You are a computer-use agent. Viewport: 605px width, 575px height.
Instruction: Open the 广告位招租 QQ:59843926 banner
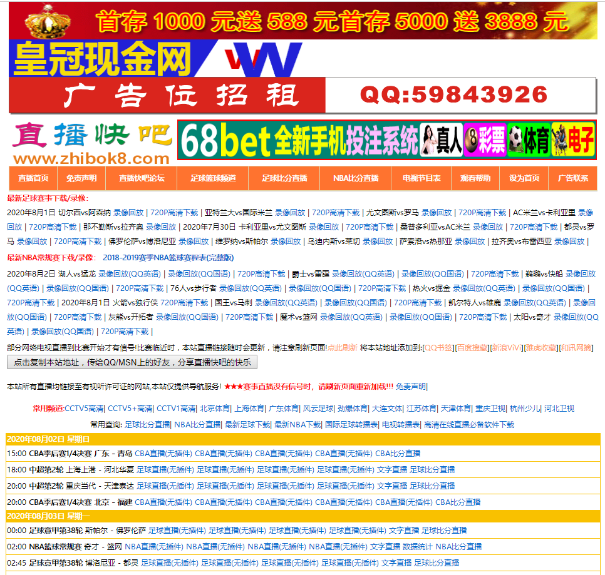pos(303,95)
